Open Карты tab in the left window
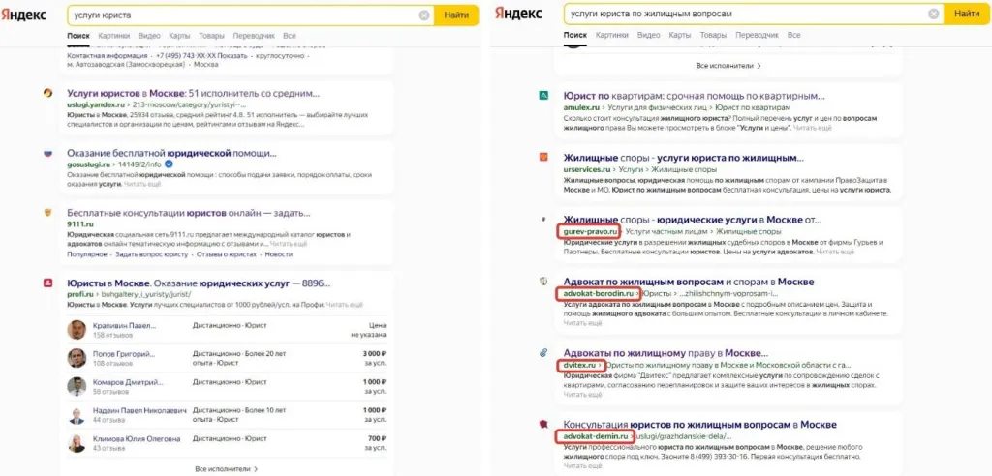Screen dimensions: 992x476 (179, 36)
